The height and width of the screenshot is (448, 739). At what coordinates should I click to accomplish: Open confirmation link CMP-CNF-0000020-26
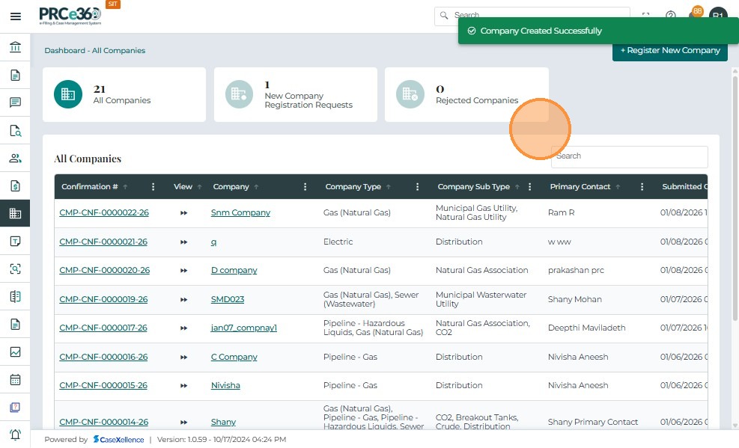[x=104, y=271]
